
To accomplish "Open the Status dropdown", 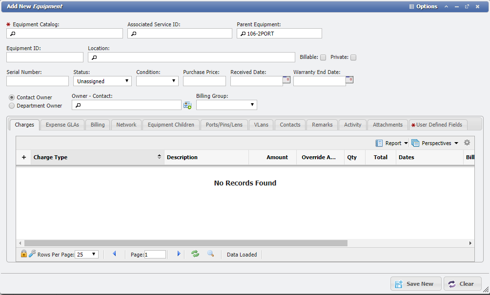I will click(102, 81).
